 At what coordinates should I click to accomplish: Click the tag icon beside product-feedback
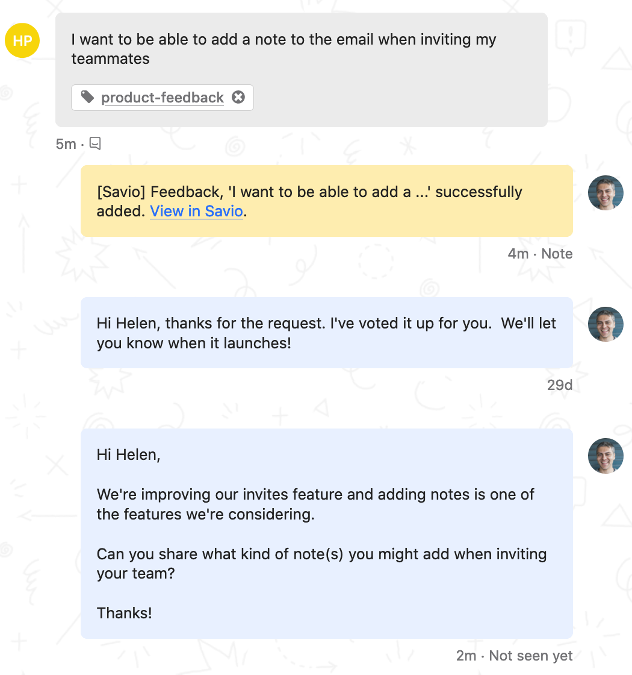click(x=88, y=97)
